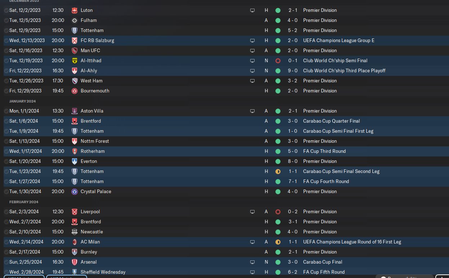The width and height of the screenshot is (449, 278).
Task: Click the orange draw indicator for AC Milan
Action: click(x=278, y=242)
